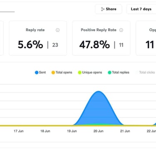This screenshot has height=152, width=156.
Task: Toggle the Total opens legend item
Action: pos(62,72)
